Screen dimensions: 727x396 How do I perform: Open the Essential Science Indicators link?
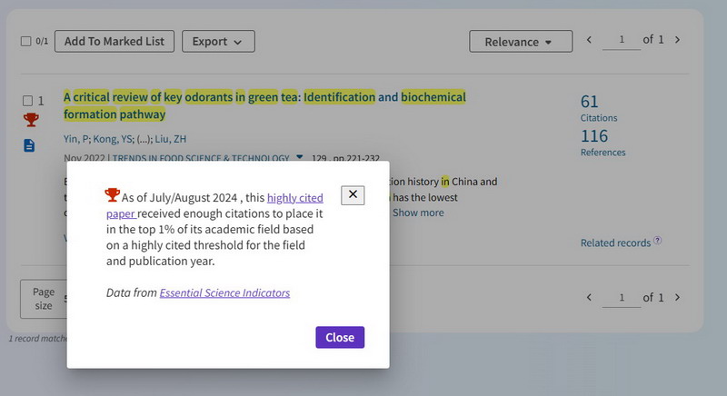[224, 292]
